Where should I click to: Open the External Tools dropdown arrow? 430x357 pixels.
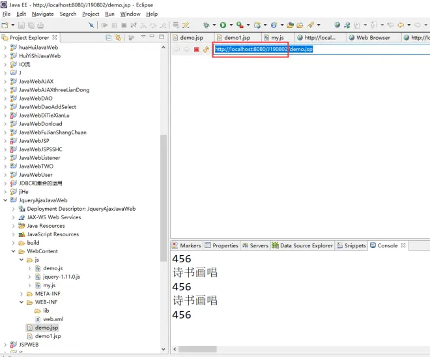click(x=248, y=25)
